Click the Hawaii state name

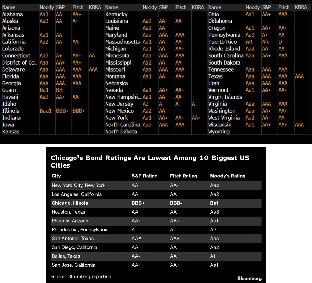10,97
